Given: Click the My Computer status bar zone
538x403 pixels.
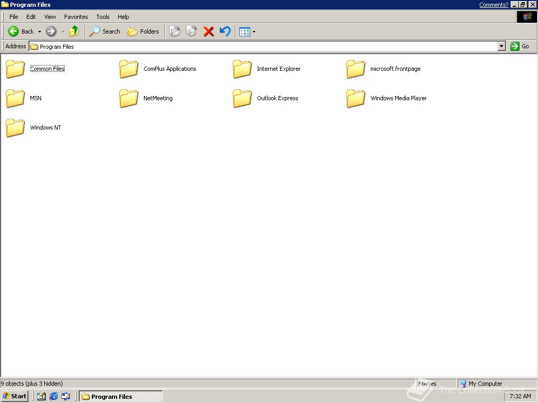Looking at the screenshot, I should (x=496, y=384).
